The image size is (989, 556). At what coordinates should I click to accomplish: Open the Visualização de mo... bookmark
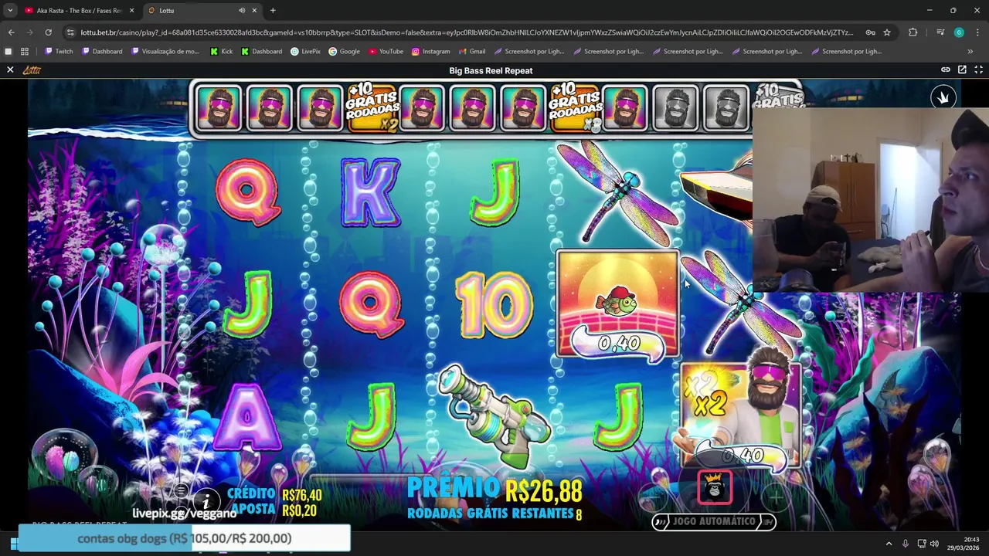tap(165, 51)
